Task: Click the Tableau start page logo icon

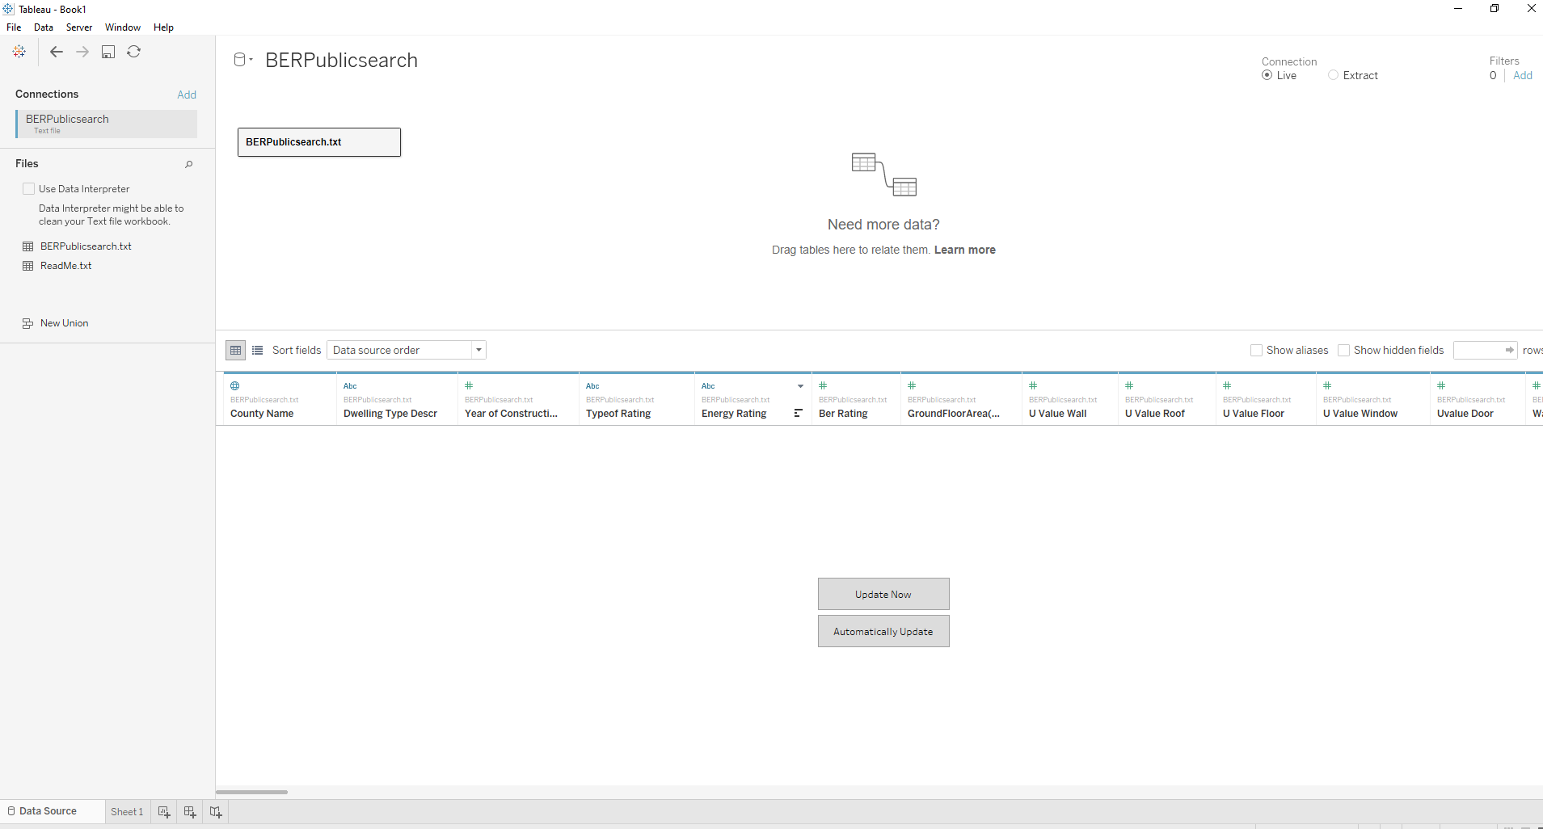Action: [19, 52]
